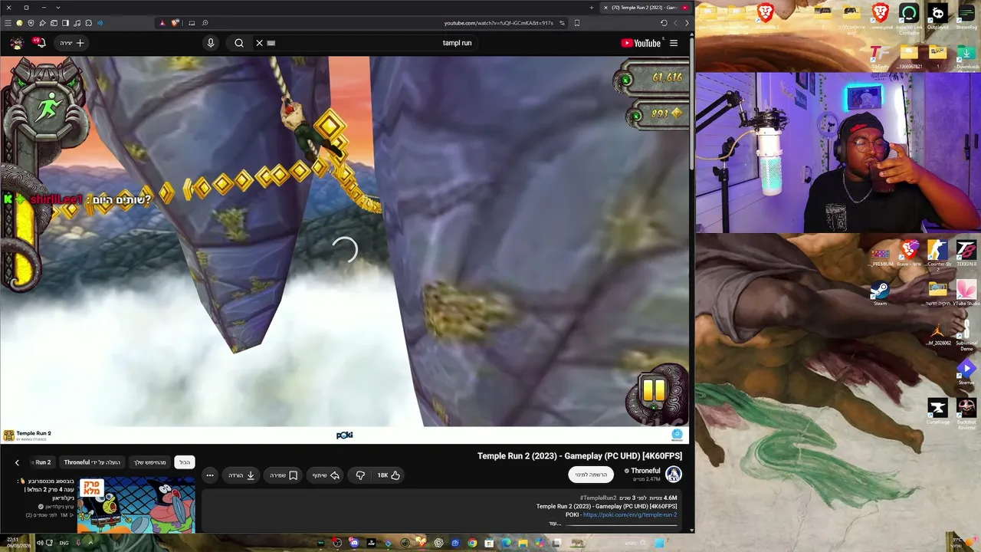Open the CurseForge desktop shortcut
981x552 pixels.
point(938,411)
